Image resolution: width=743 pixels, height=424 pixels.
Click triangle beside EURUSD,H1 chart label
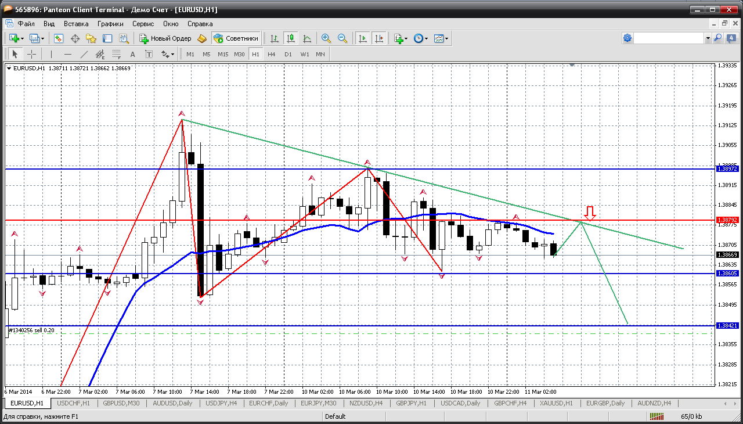[x=9, y=68]
